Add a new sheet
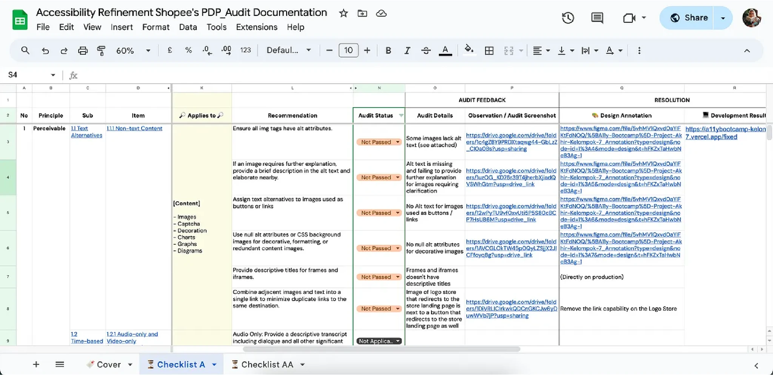The height and width of the screenshot is (375, 773). point(36,364)
